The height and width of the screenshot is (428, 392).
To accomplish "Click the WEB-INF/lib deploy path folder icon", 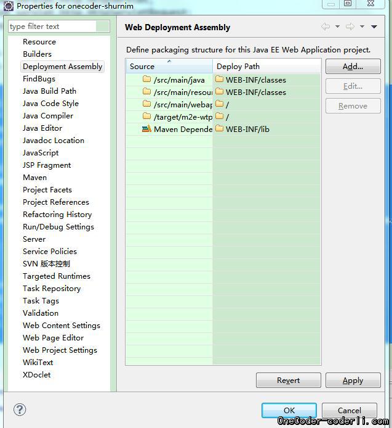I will (220, 129).
